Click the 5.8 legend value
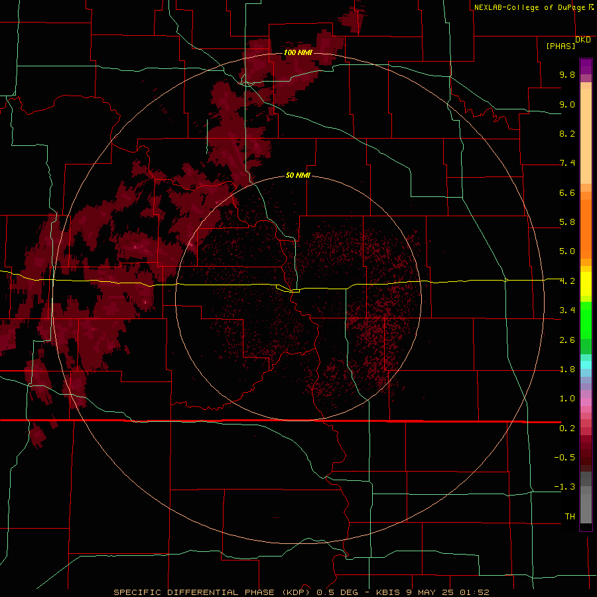 coord(567,222)
